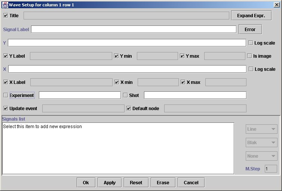Click the Default node text field
Screen dimensions: 282x191
(205, 108)
